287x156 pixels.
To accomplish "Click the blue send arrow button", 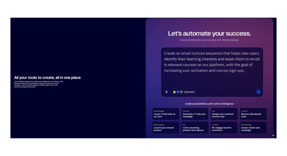I will point(258,92).
